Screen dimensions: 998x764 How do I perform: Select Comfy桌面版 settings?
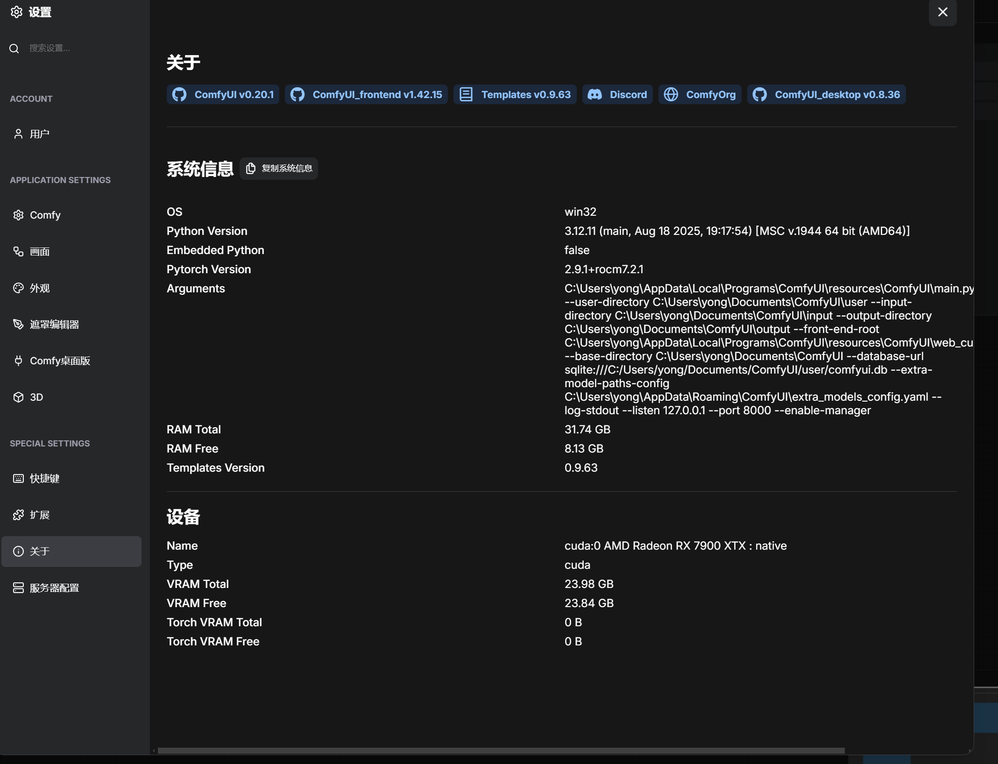pos(71,361)
